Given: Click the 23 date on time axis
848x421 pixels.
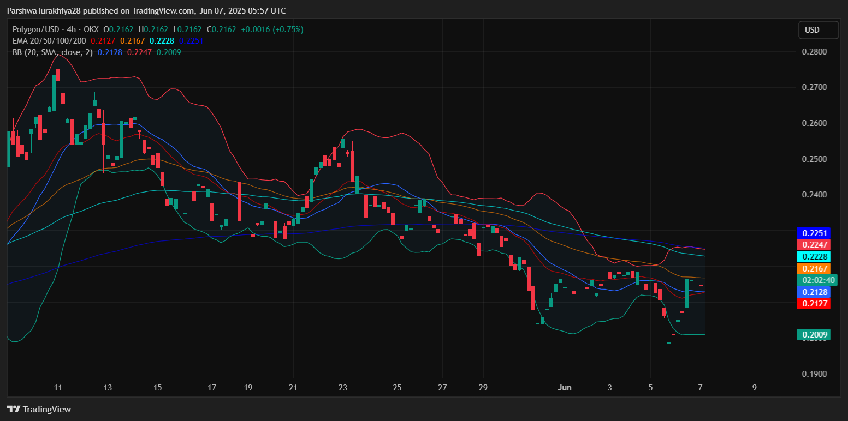Looking at the screenshot, I should 343,388.
